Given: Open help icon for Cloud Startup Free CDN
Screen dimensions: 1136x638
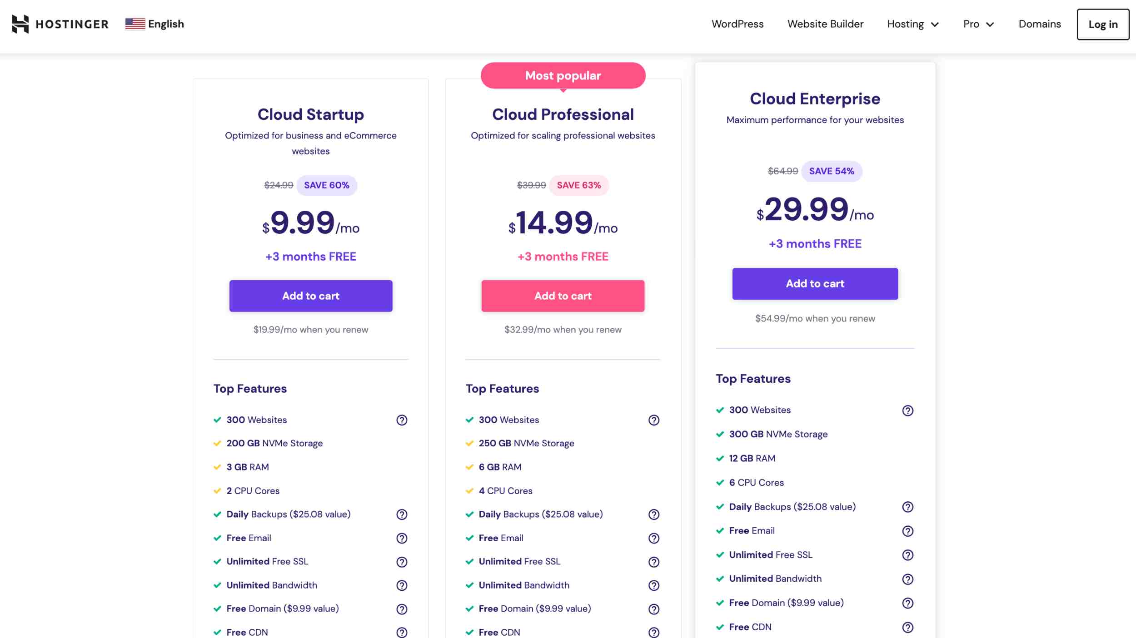Looking at the screenshot, I should point(402,633).
